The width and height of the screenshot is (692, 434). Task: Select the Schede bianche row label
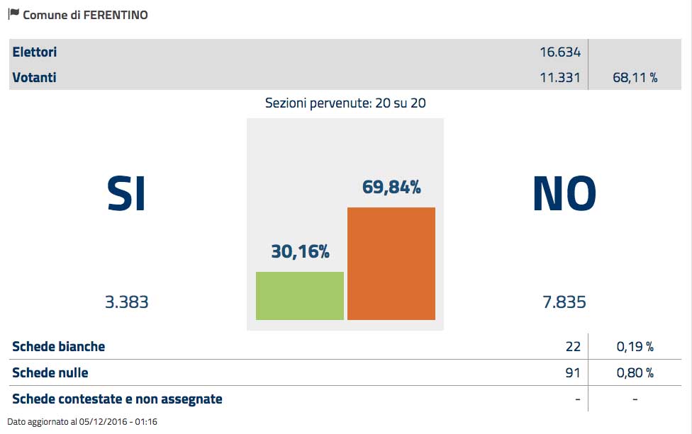point(59,346)
